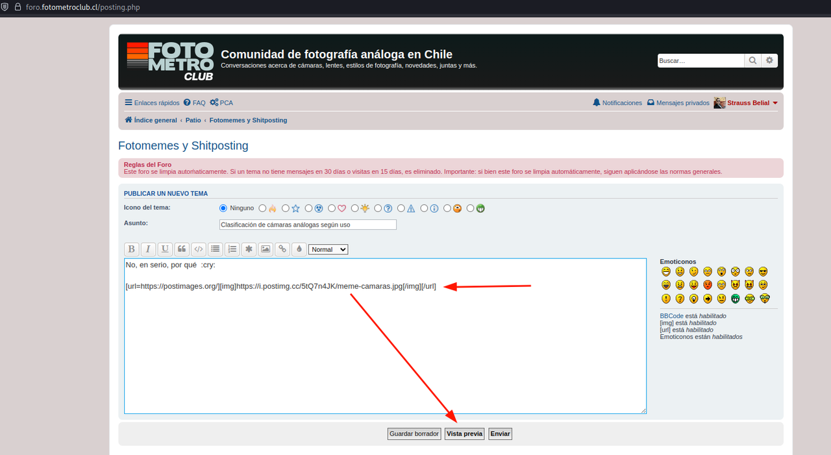This screenshot has height=455, width=831.
Task: Open the PCA control panel link
Action: click(221, 103)
